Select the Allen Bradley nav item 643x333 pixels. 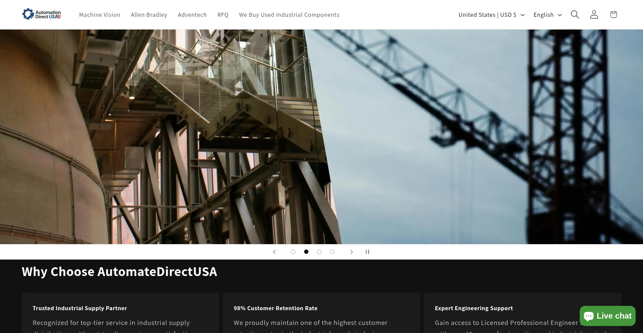[x=149, y=14]
